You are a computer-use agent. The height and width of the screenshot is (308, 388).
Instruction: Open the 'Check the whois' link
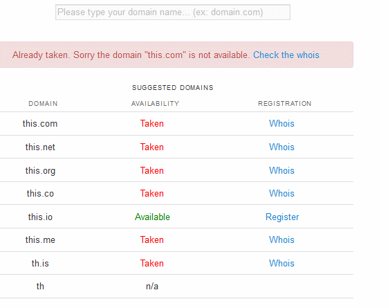[x=286, y=55]
